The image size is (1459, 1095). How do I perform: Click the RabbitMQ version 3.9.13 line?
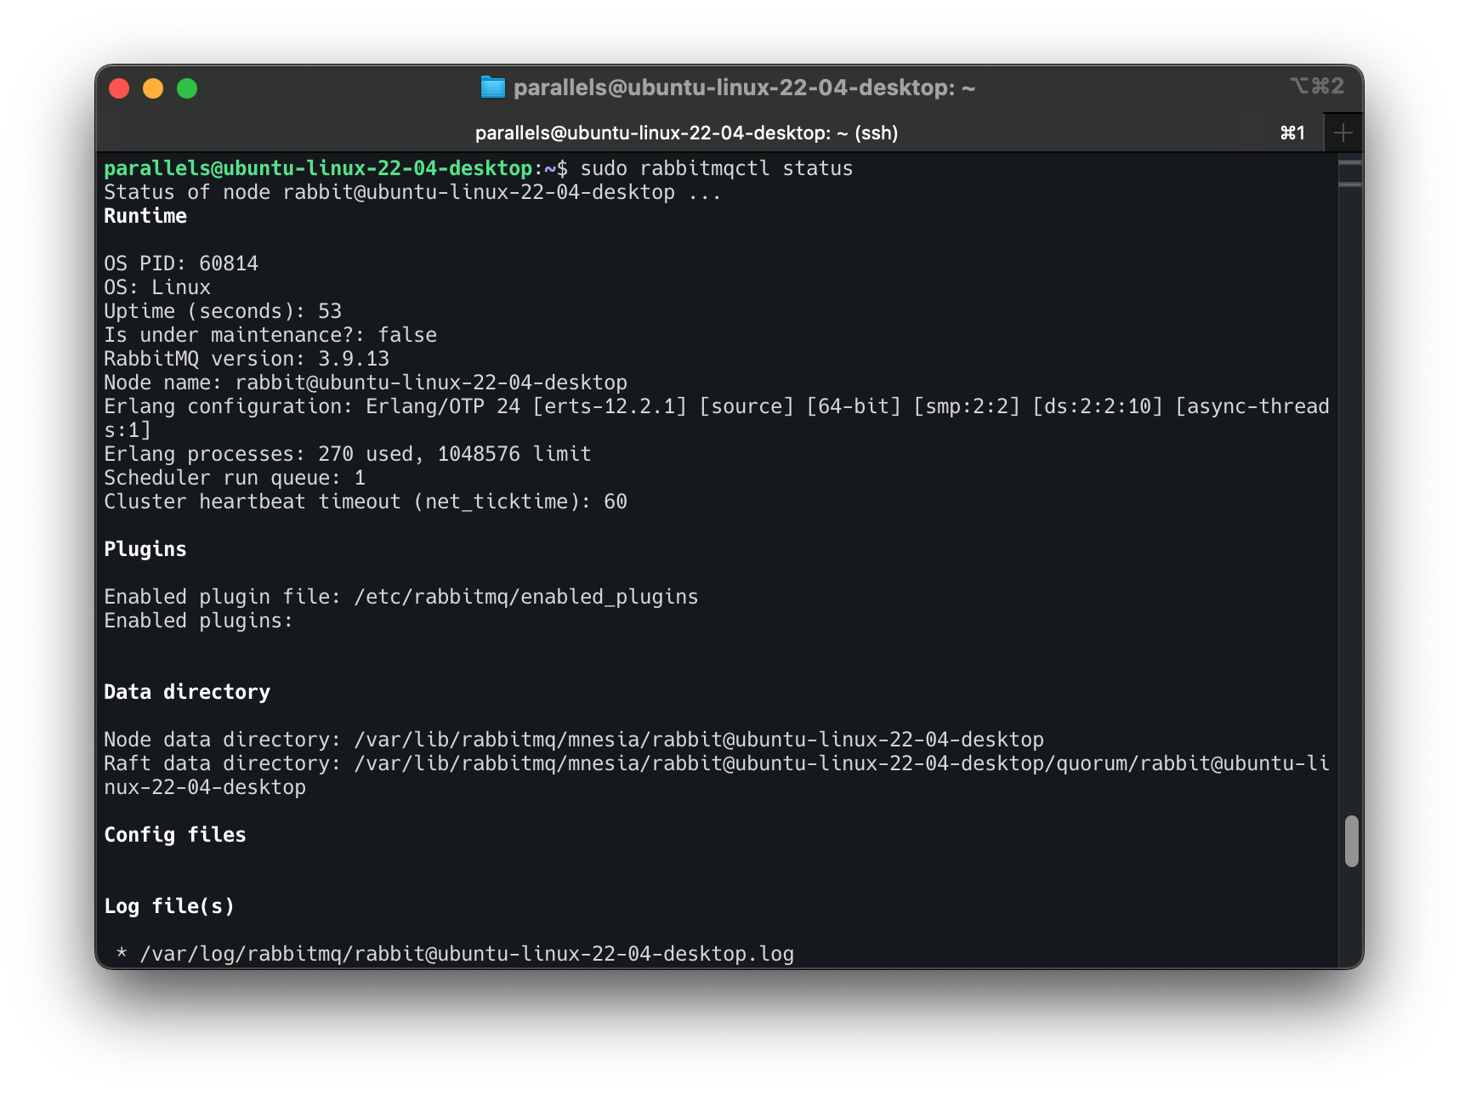click(247, 358)
